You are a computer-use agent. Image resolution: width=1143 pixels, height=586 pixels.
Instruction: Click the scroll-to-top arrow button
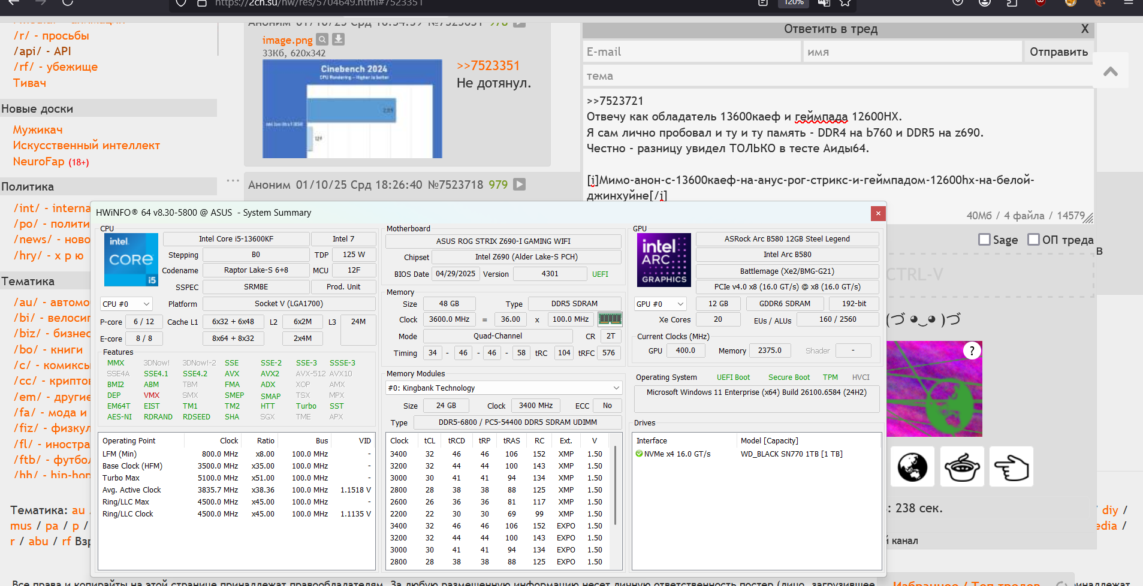1111,71
